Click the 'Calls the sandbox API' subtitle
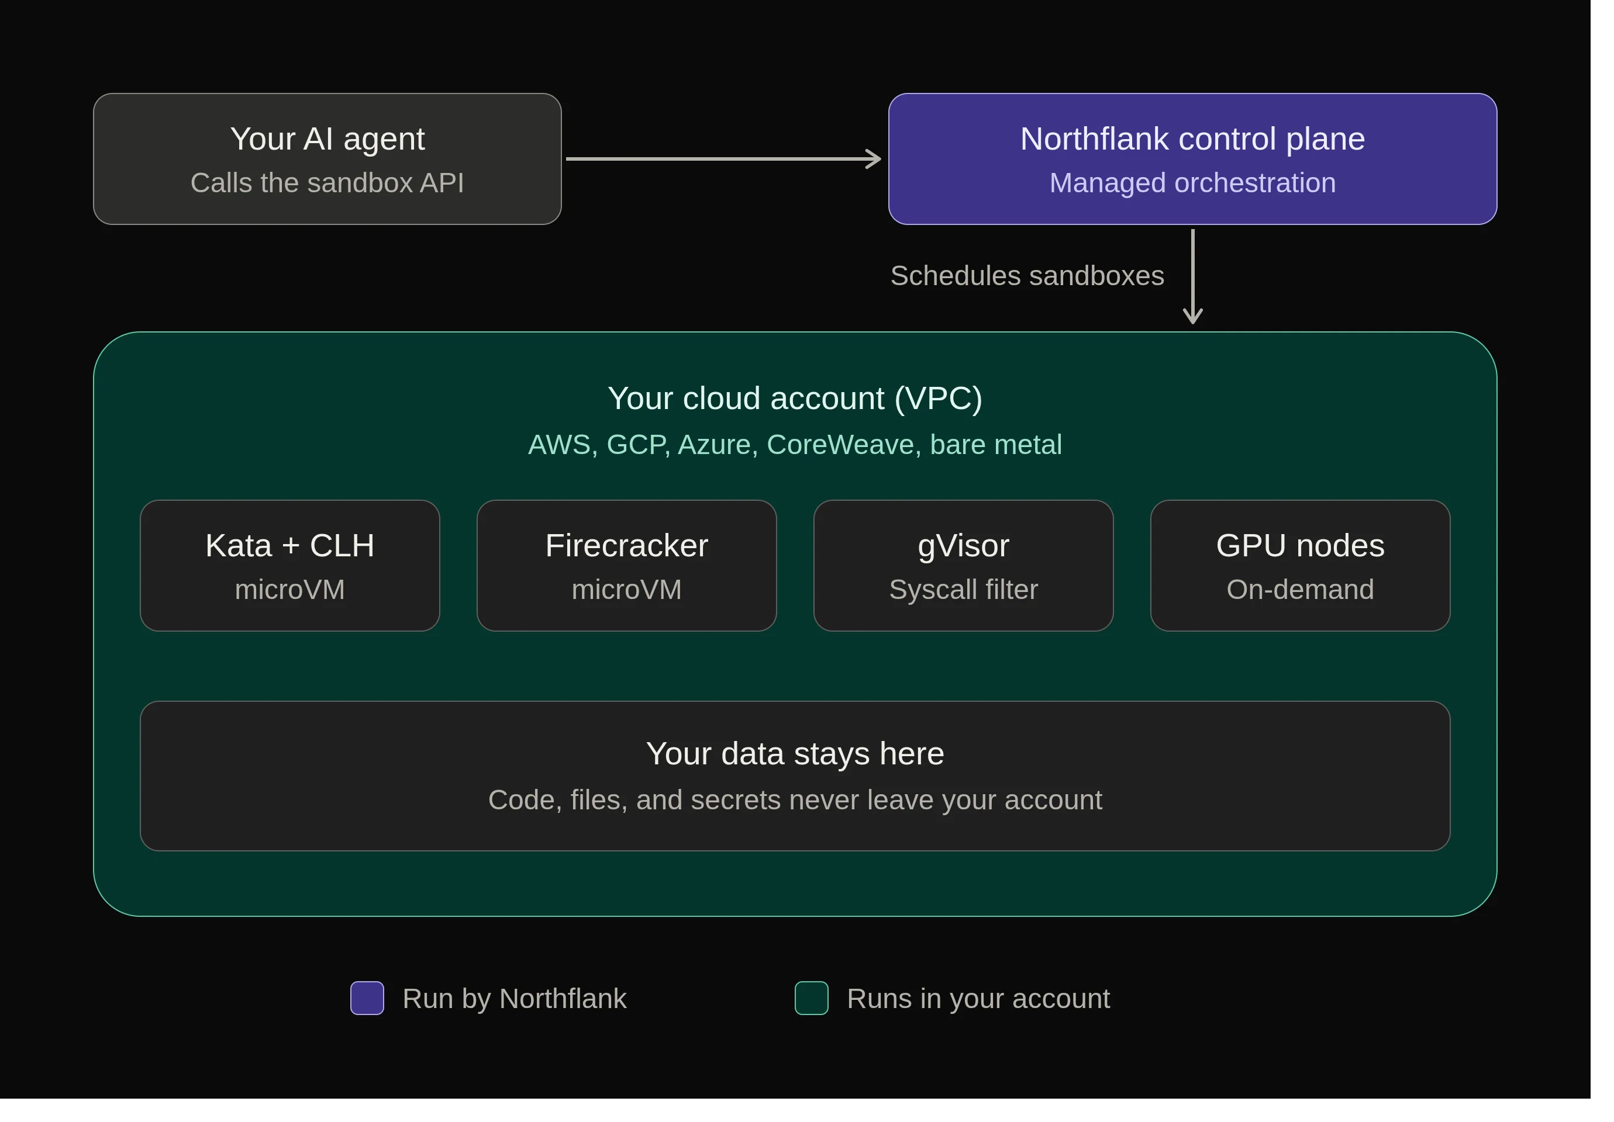 [327, 183]
